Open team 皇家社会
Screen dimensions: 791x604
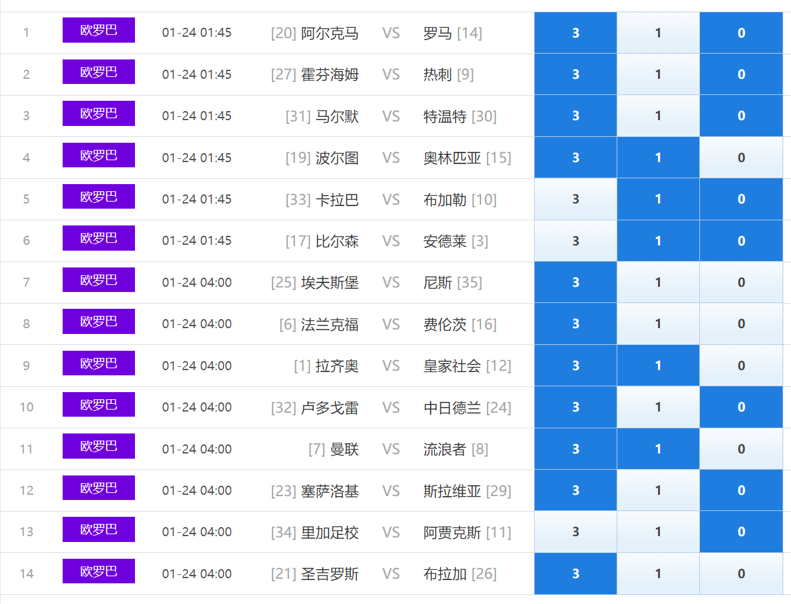(x=452, y=366)
